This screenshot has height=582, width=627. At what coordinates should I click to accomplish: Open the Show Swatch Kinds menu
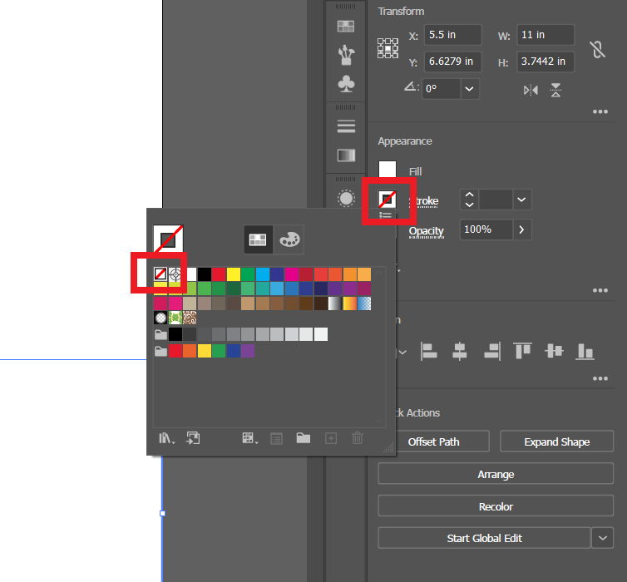click(250, 438)
